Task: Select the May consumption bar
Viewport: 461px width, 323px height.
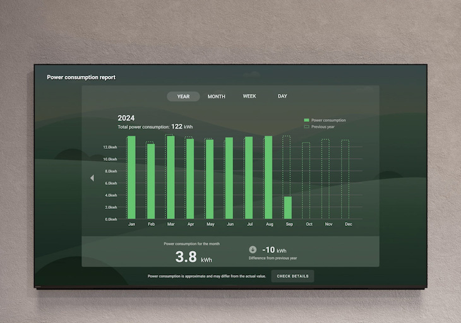Action: [210, 179]
